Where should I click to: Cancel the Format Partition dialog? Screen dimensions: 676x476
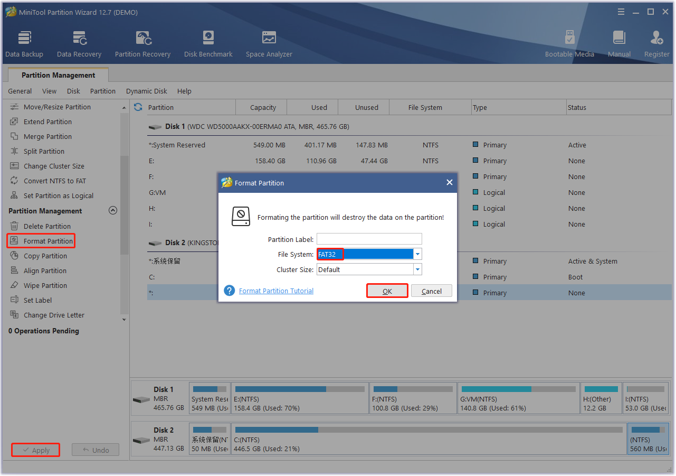431,291
